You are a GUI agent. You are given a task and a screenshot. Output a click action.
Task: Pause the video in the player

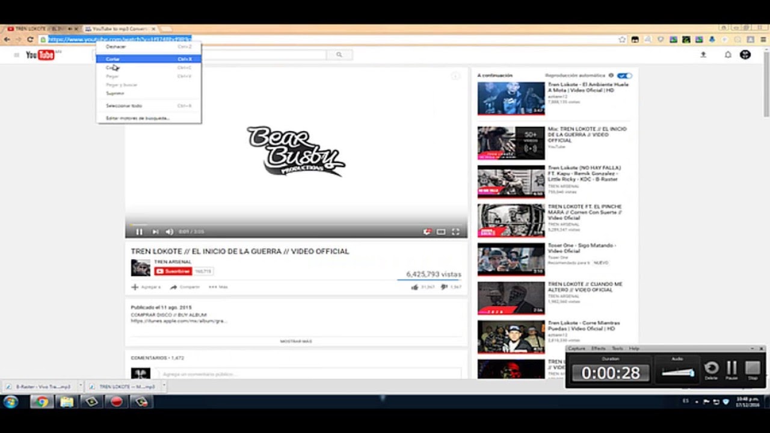coord(139,232)
